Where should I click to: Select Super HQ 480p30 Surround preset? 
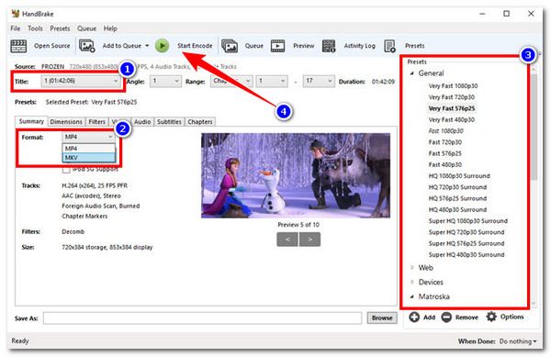pyautogui.click(x=467, y=254)
